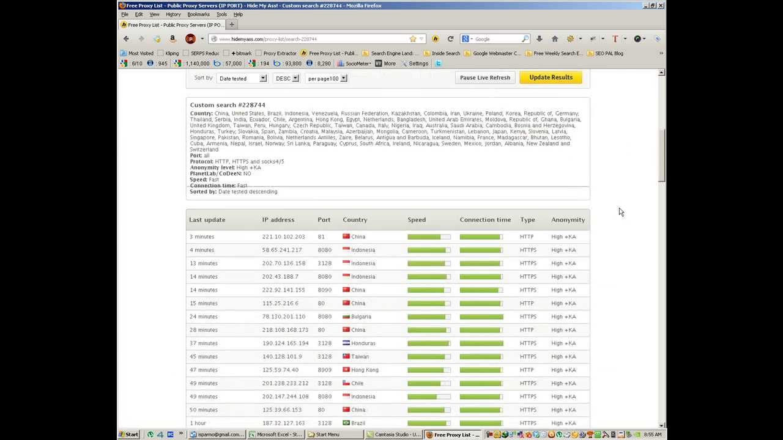
Task: Open the Tools menu
Action: click(x=221, y=14)
